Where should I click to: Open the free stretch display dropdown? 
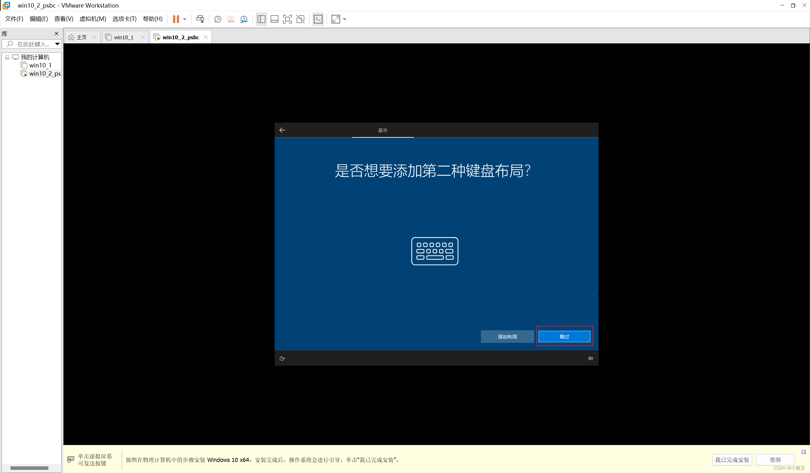coord(344,19)
